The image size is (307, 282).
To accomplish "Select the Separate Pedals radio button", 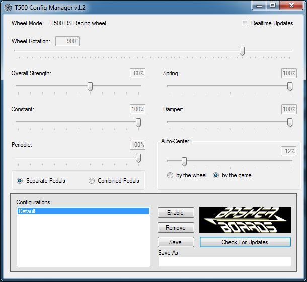I will click(x=20, y=181).
